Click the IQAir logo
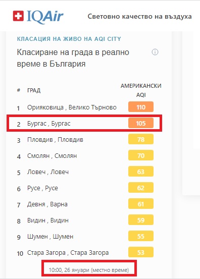The width and height of the screenshot is (200, 279). click(38, 16)
